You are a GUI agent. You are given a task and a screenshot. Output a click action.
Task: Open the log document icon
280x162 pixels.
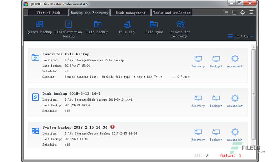pyautogui.click(x=234, y=12)
